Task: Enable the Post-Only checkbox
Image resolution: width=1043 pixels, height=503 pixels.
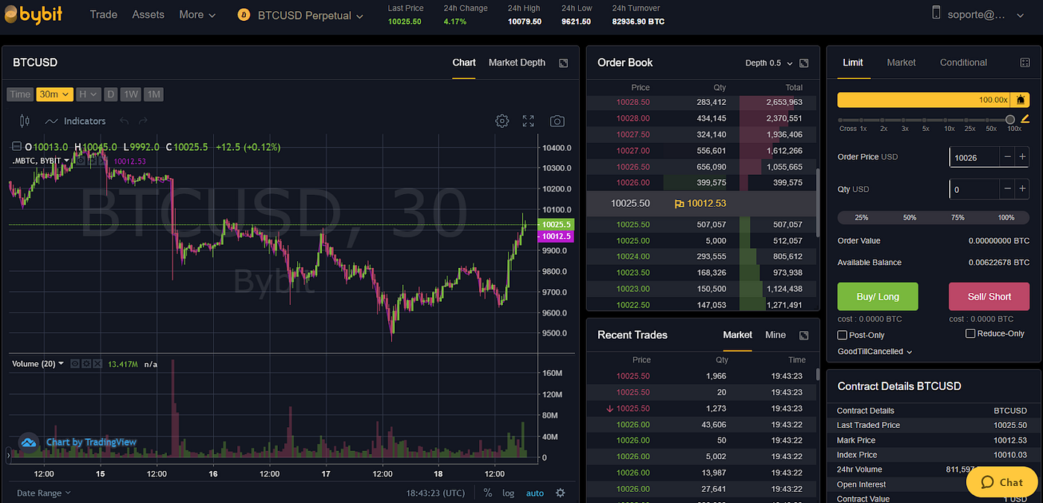Action: tap(841, 335)
